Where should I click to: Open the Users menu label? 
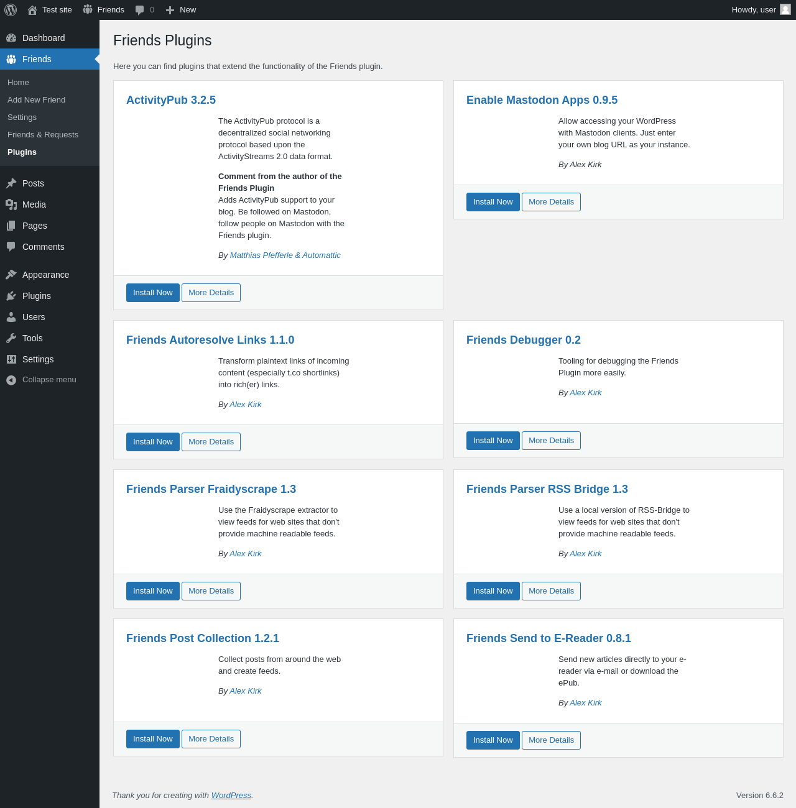34,317
